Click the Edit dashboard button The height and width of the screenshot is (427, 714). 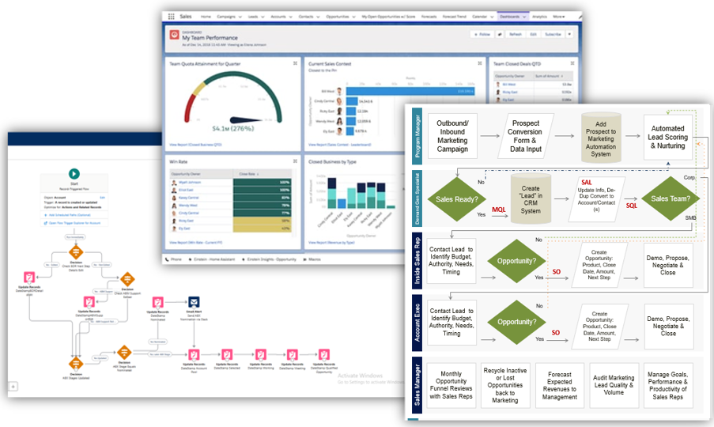coord(533,34)
